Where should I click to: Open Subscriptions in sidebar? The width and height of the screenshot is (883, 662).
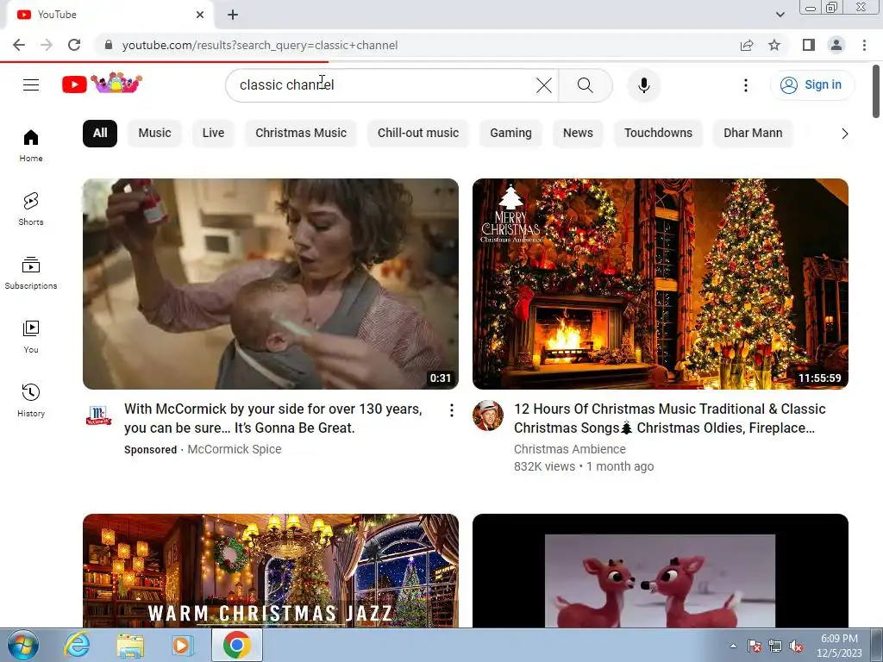pos(31,273)
